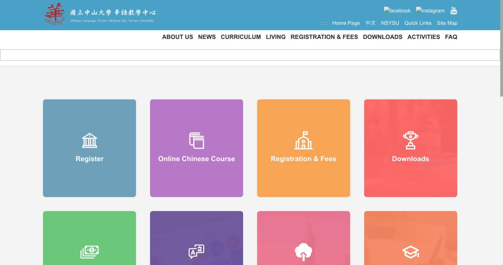Click the tree icon on pink tile

coord(303,252)
